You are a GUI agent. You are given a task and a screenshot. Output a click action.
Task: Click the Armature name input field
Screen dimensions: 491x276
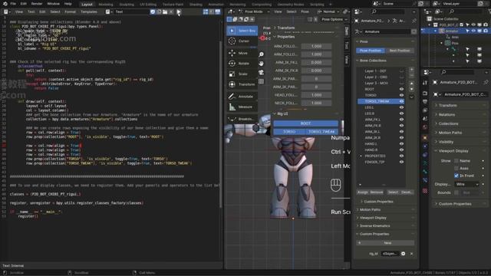pos(387,32)
